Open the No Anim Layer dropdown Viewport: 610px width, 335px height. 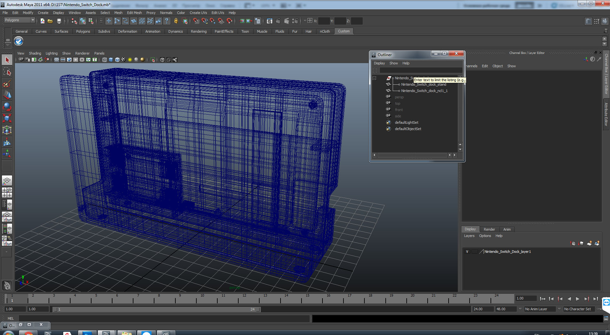tap(520, 309)
